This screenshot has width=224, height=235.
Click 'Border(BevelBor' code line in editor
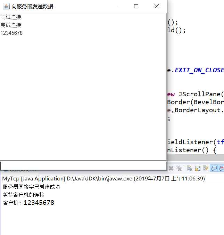click(x=196, y=102)
